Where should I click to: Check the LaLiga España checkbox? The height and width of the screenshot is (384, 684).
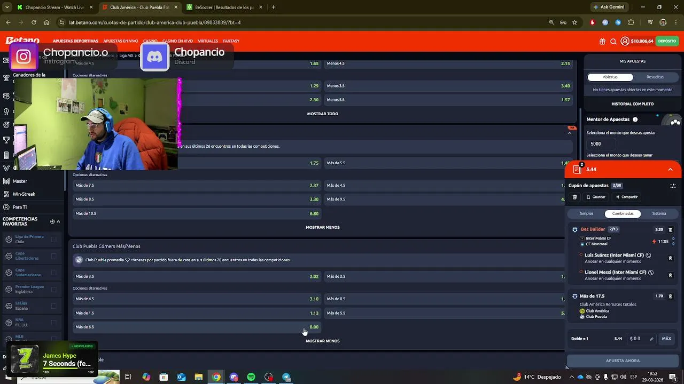pos(53,306)
